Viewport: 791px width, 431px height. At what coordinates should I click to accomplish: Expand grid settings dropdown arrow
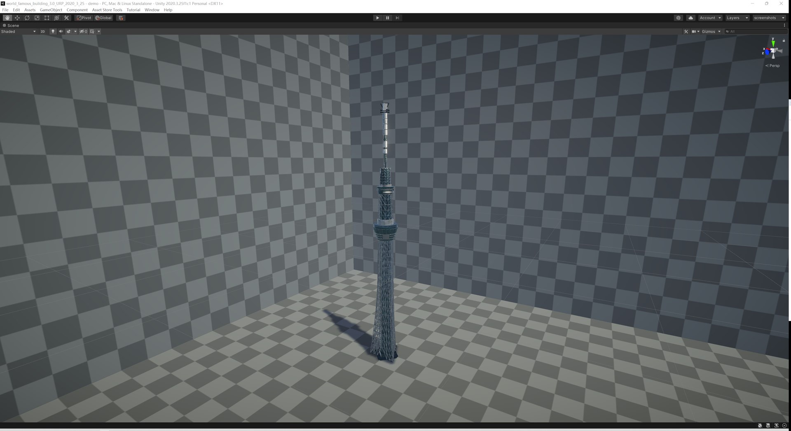[98, 31]
